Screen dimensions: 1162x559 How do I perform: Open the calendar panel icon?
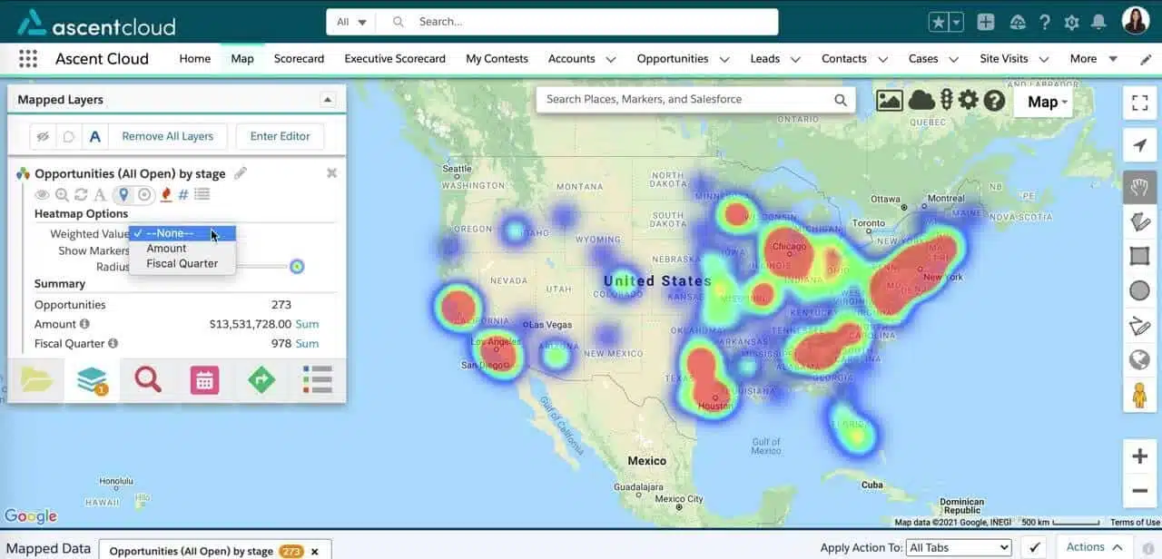coord(204,379)
